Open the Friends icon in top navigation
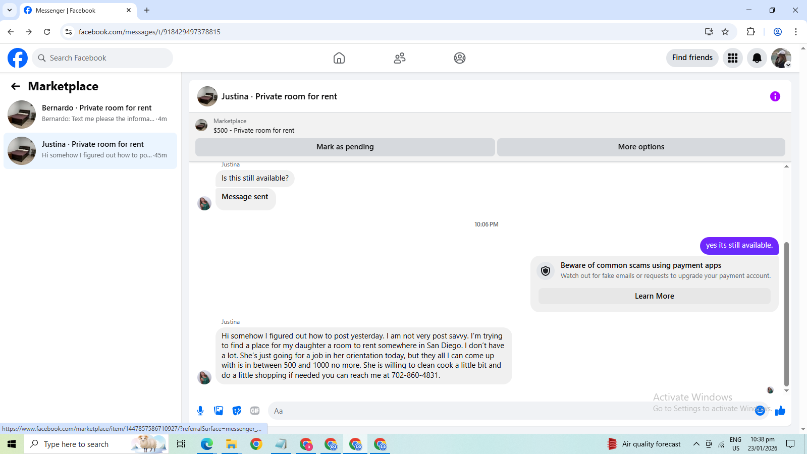Image resolution: width=807 pixels, height=454 pixels. [400, 58]
